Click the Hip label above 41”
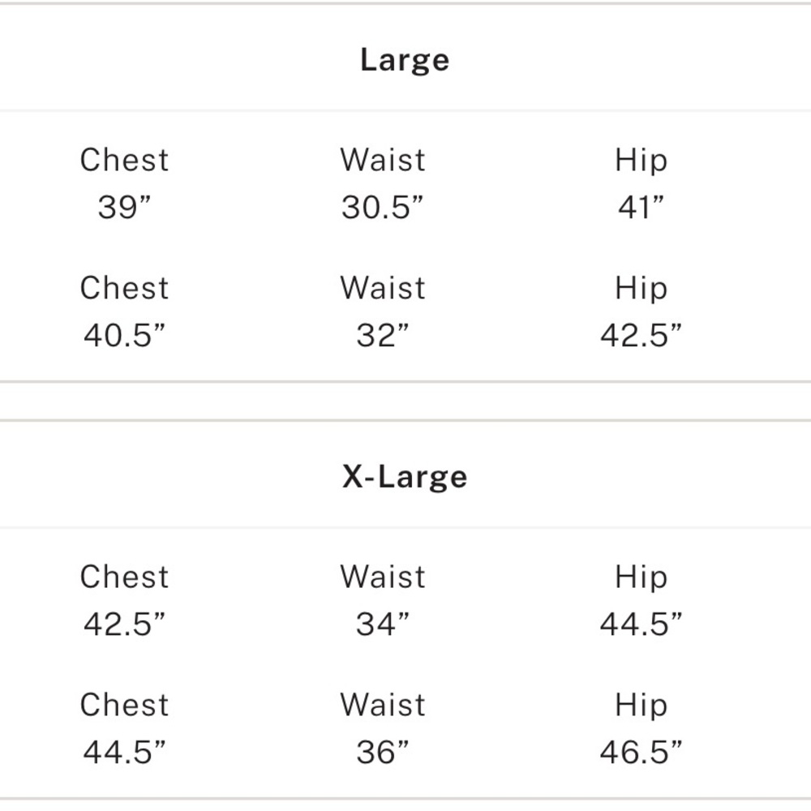Image resolution: width=811 pixels, height=811 pixels. coord(641,160)
